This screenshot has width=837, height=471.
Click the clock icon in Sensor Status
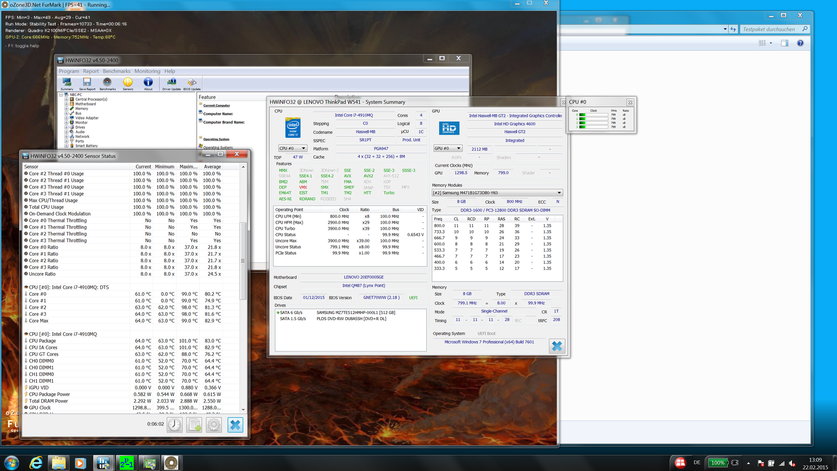point(175,425)
